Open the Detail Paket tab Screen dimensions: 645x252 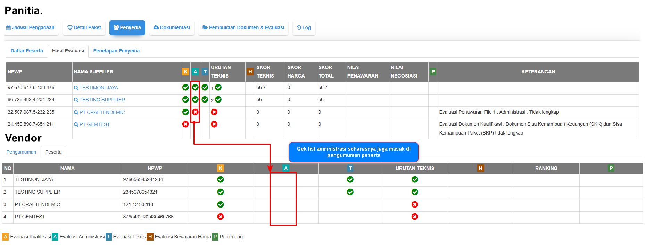84,27
